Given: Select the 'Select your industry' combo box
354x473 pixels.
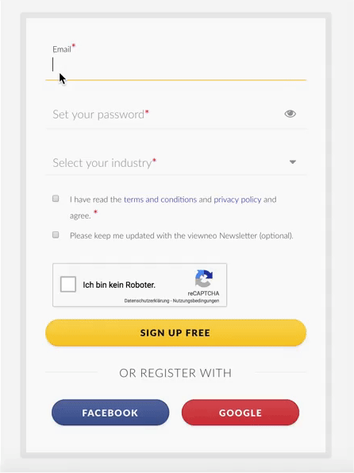Looking at the screenshot, I should point(176,163).
